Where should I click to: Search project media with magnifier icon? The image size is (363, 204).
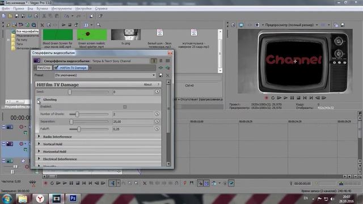tap(99, 25)
